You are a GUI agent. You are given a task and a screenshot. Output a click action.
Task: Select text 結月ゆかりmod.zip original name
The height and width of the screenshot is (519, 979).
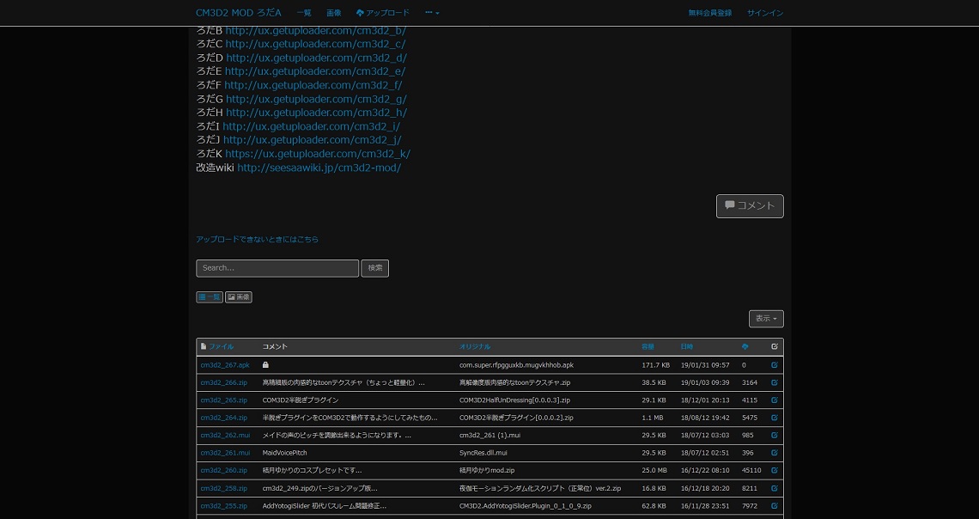pos(487,470)
